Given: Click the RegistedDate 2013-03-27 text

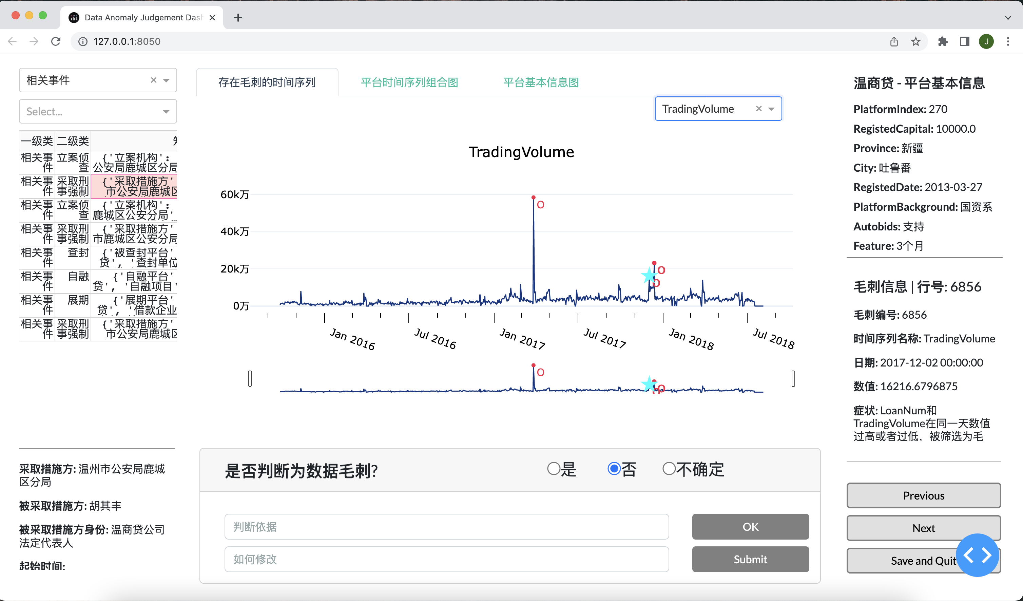Looking at the screenshot, I should click(x=918, y=187).
